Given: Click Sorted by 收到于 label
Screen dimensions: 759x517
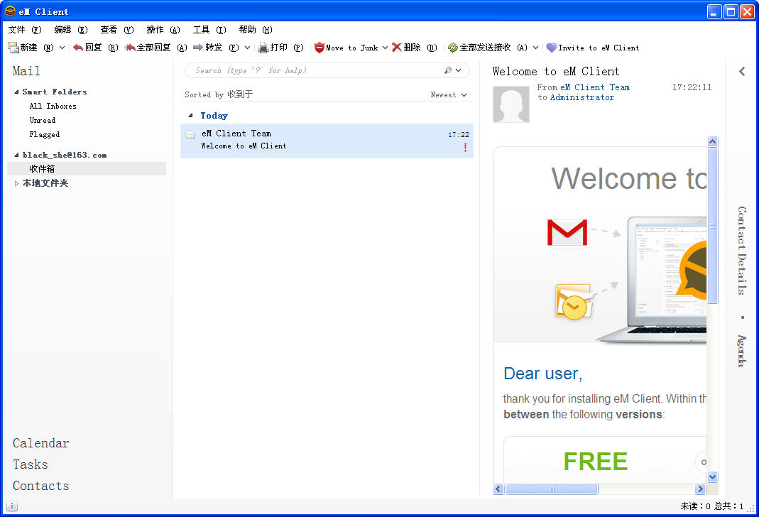Looking at the screenshot, I should (x=219, y=94).
